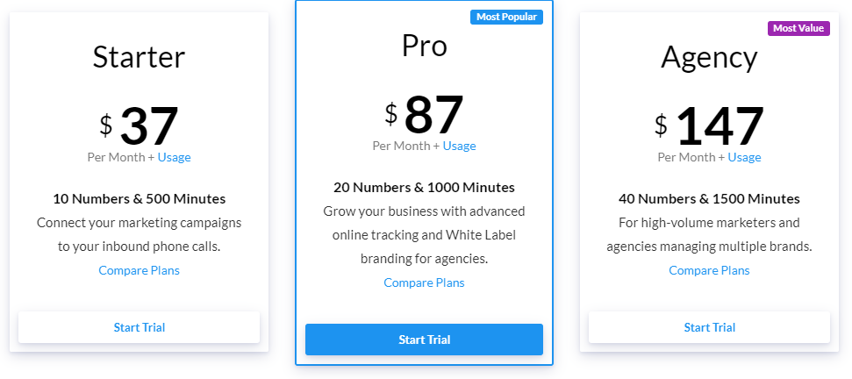
Task: Open the Usage link under the $147 price
Action: [744, 157]
